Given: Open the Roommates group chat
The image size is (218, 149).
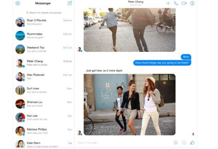Looking at the screenshot, I should click(44, 36).
